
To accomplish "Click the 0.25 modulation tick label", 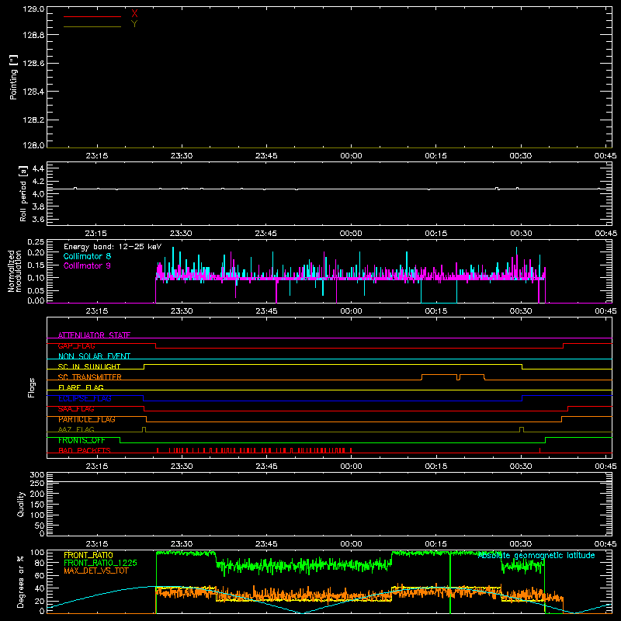I will point(36,242).
